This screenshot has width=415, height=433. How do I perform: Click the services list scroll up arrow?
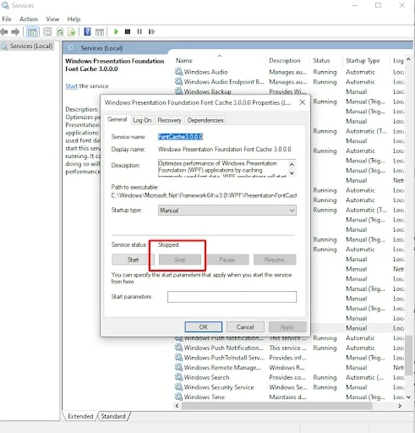click(409, 59)
